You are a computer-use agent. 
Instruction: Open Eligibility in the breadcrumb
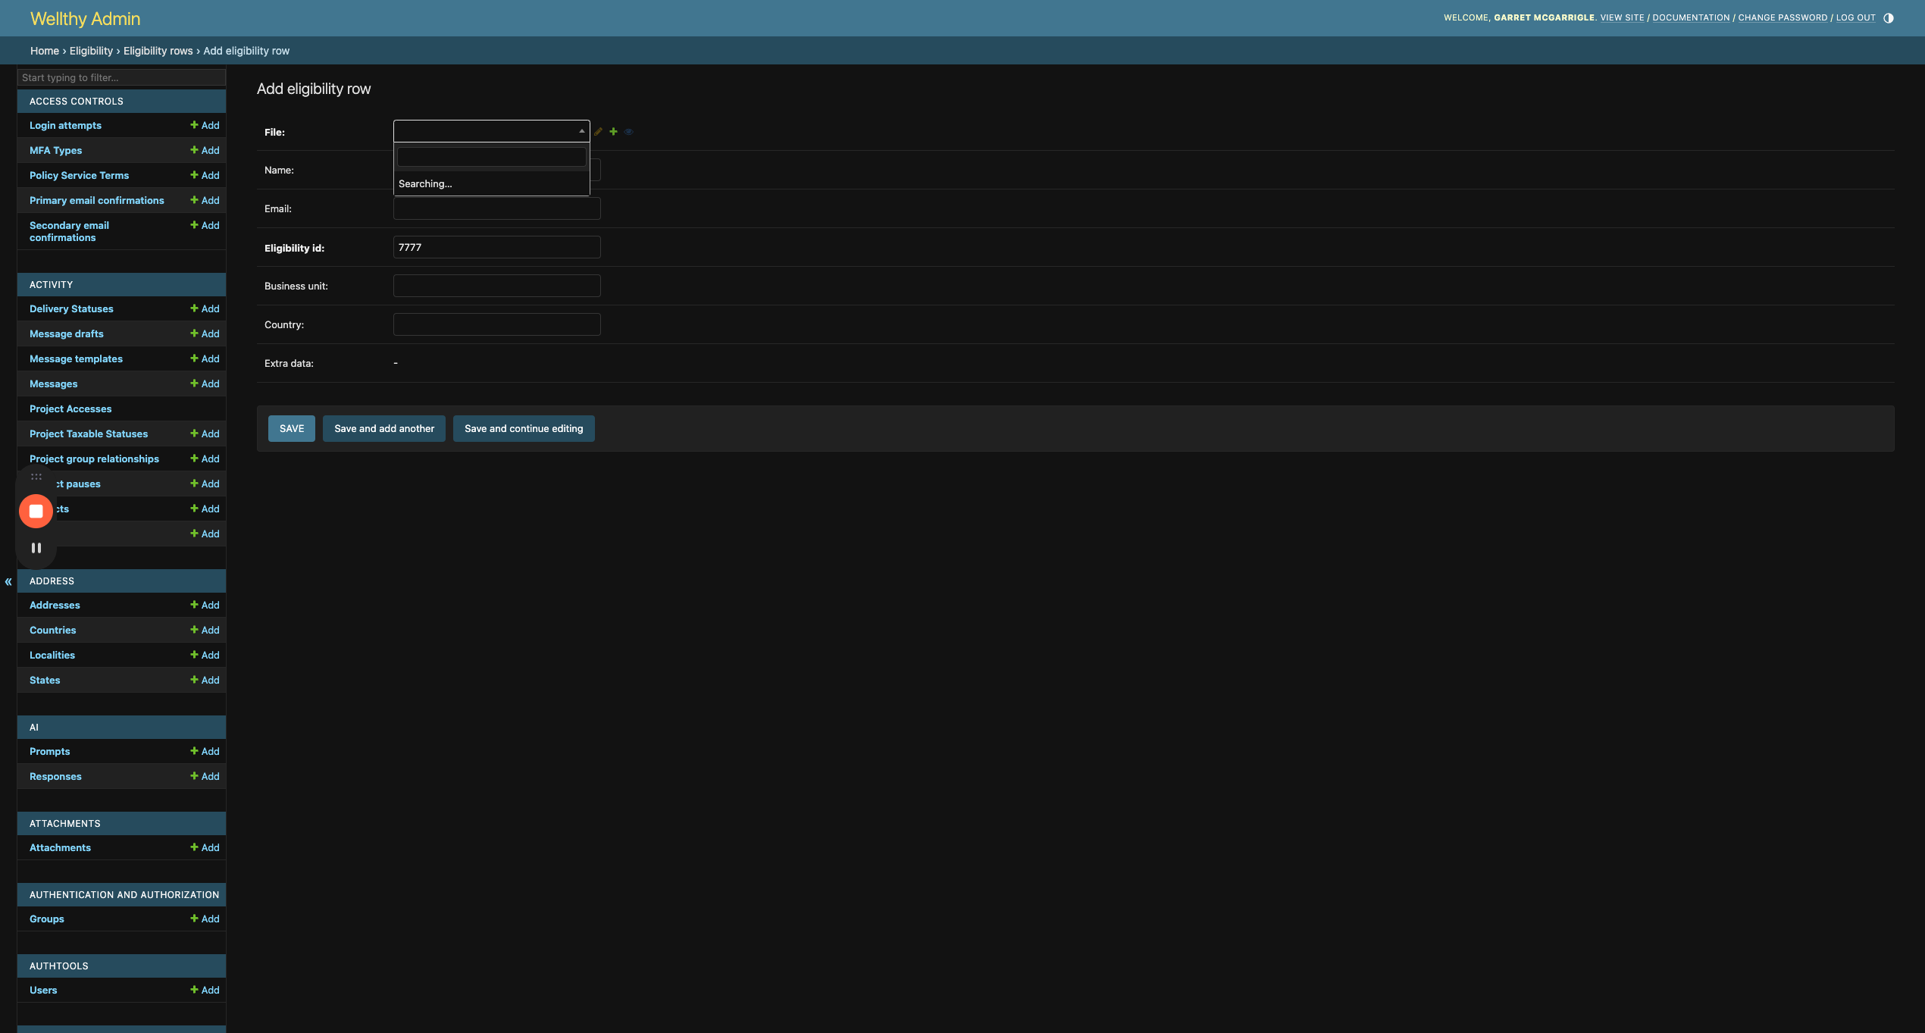(91, 51)
